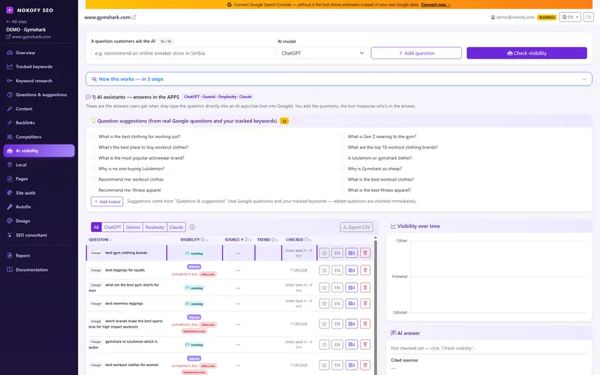The image size is (600, 375).
Task: Select AI visibility in the sidebar
Action: click(39, 151)
